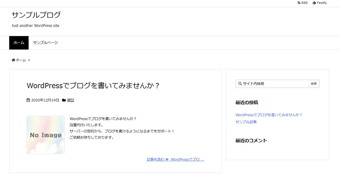
Task: Click the tagline Just another WordPress site
Action: point(36,26)
